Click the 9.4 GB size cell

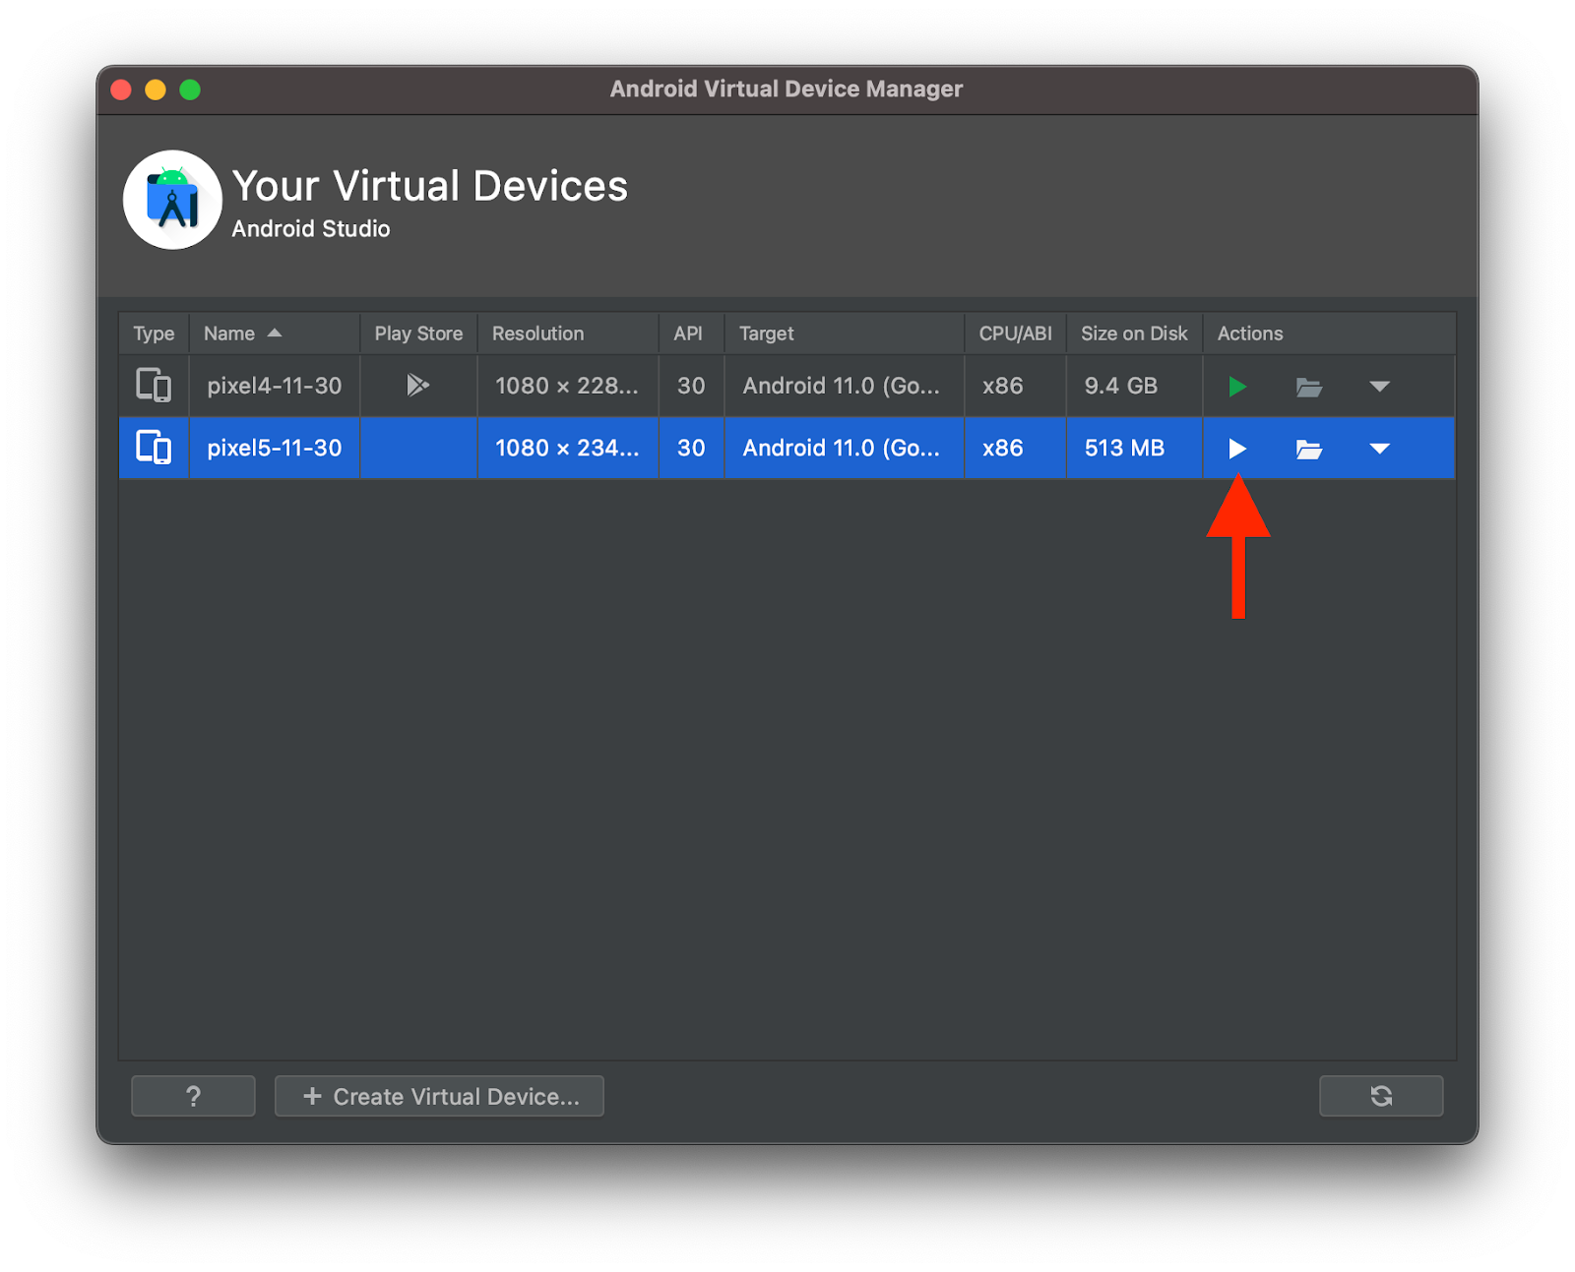coord(1134,386)
